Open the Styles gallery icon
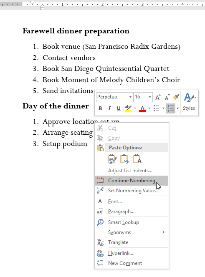 (x=190, y=103)
